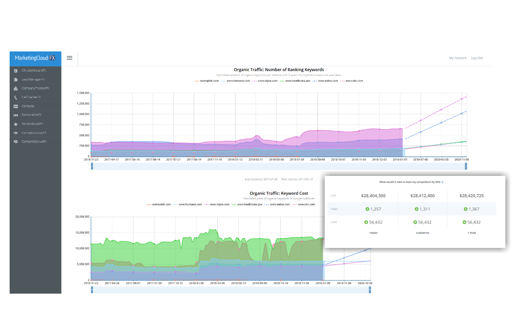
Task: Toggle www.humana.com in Keyword Cost legend
Action: [x=188, y=205]
